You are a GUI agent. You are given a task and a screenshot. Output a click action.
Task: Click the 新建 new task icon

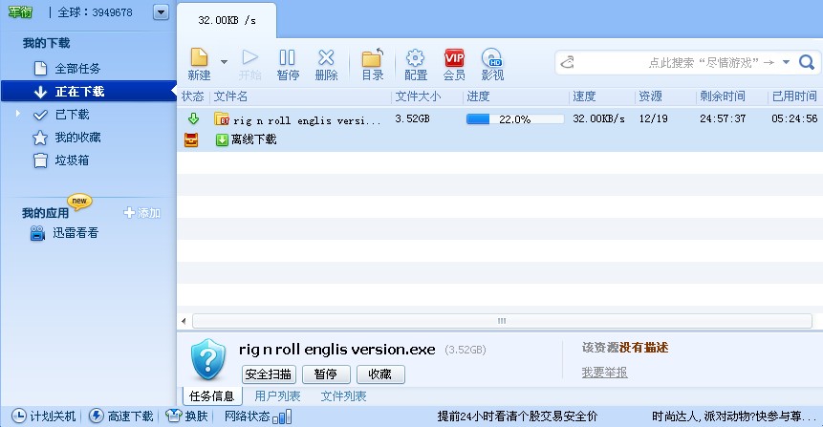click(x=199, y=59)
